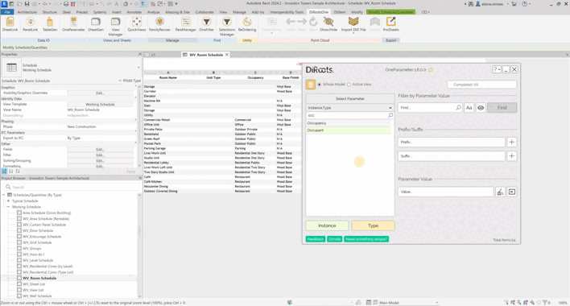The width and height of the screenshot is (570, 306).
Task: Open the Architecture ribbon tab
Action: 27,12
